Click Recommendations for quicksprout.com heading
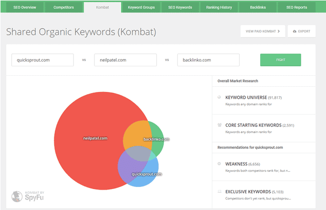The height and width of the screenshot is (210, 326). (x=250, y=147)
